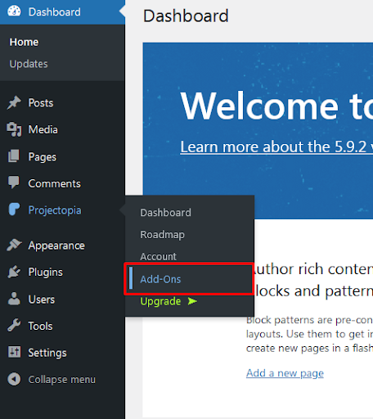Click Learn more about the 5.9.2 link
The width and height of the screenshot is (373, 419).
point(276,146)
